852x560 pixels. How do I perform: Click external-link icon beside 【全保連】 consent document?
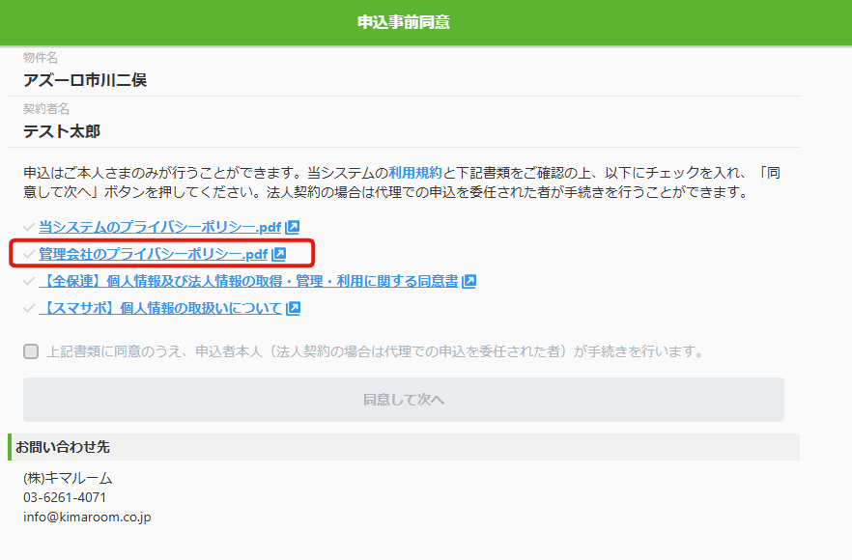(x=469, y=281)
